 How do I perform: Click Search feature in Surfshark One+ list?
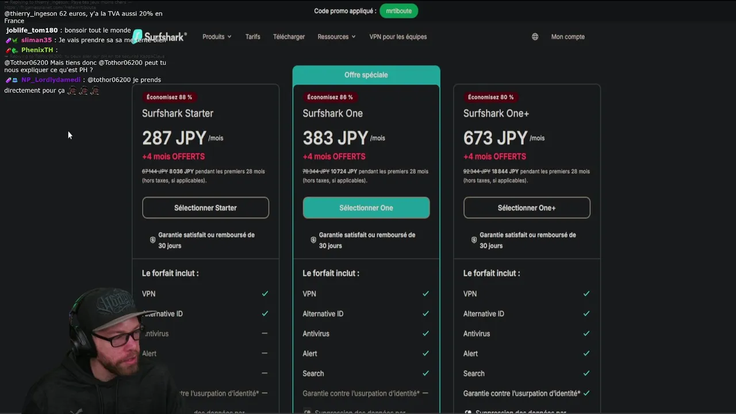click(x=474, y=374)
